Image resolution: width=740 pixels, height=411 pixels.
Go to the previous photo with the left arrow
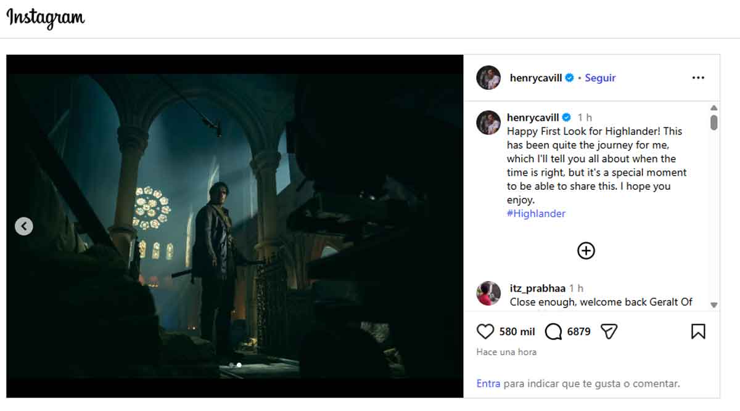23,226
